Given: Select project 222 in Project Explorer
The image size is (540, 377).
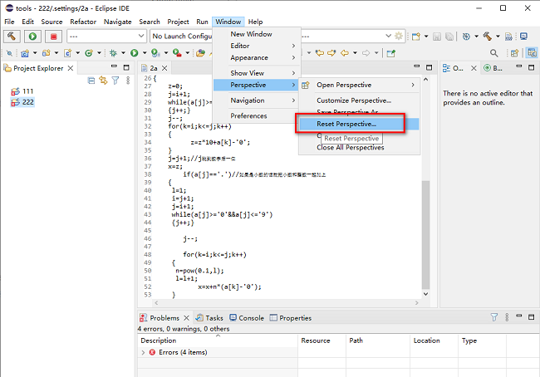Looking at the screenshot, I should click(27, 102).
